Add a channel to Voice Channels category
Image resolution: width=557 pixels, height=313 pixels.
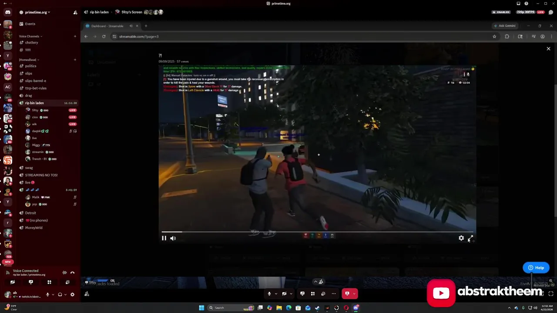(75, 36)
